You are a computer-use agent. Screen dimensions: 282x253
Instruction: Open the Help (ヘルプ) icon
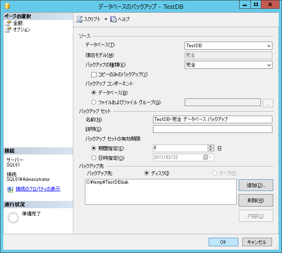pos(113,19)
